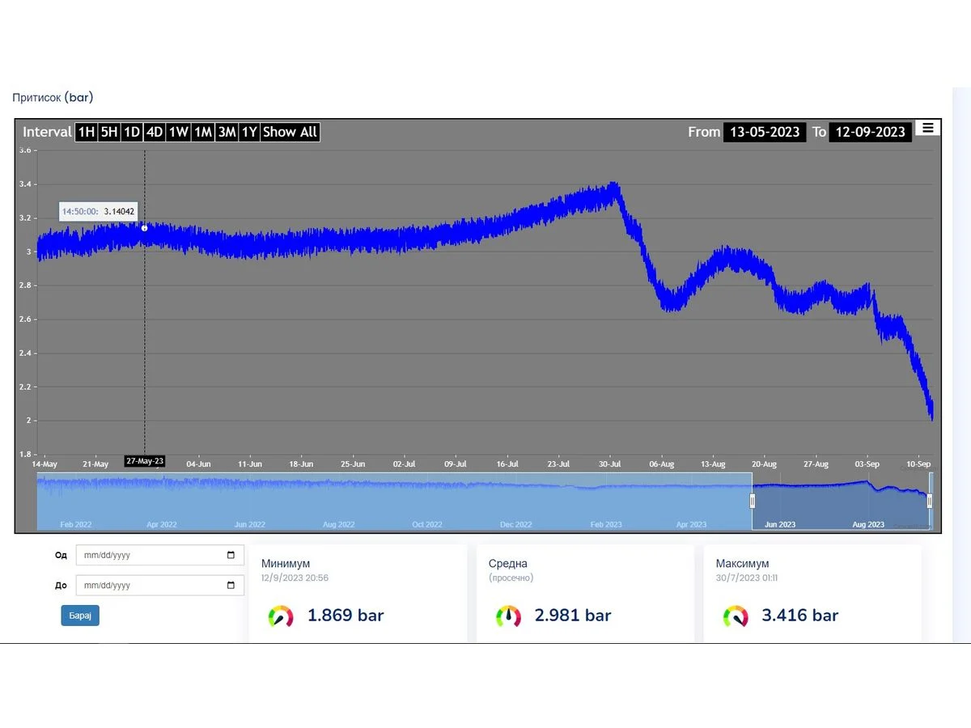Edit the To date 12-09-2023 field
The height and width of the screenshot is (728, 971).
[x=870, y=132]
